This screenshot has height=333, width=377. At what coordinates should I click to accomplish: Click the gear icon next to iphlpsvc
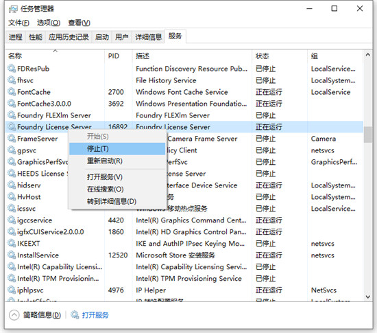pos(12,290)
